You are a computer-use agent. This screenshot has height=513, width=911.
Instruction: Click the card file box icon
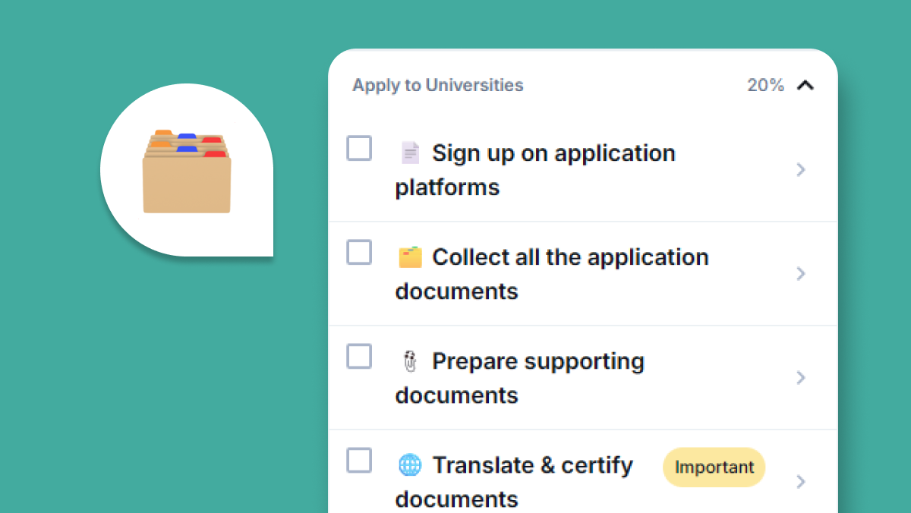[x=187, y=172]
